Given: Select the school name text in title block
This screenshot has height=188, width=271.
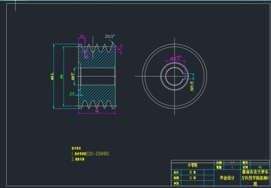Looking at the screenshot, I should 255,178.
